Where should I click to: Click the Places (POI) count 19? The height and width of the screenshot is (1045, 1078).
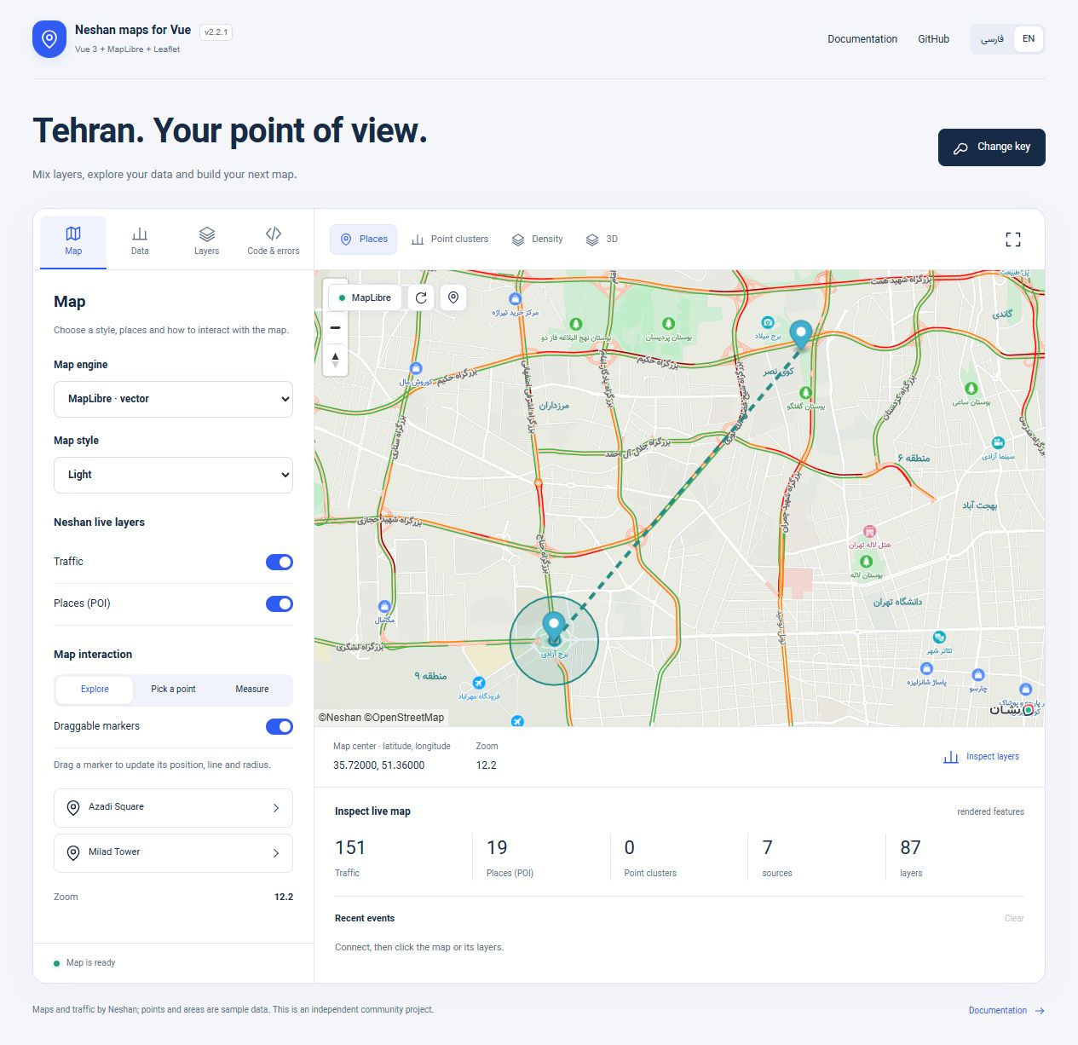pyautogui.click(x=497, y=848)
